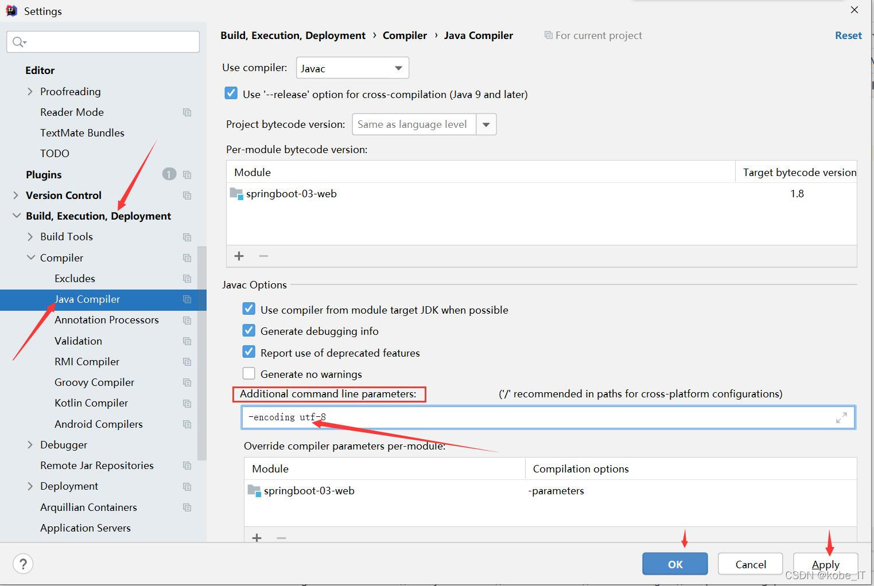874x586 pixels.
Task: Click project-level icon next to Plugins
Action: pos(187,175)
